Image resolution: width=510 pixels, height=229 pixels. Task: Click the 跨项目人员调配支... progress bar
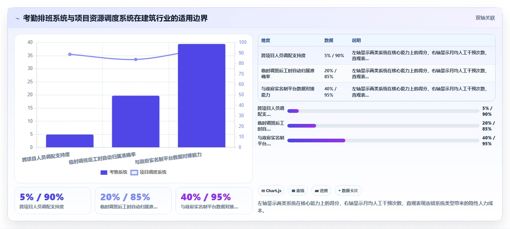pyautogui.click(x=383, y=111)
